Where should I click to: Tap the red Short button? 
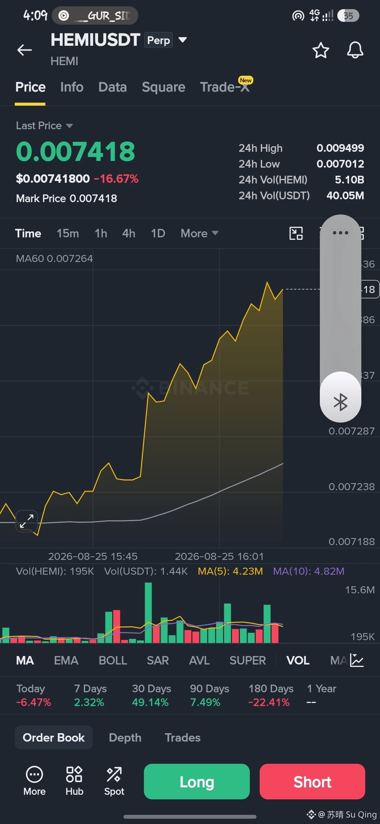pos(312,781)
